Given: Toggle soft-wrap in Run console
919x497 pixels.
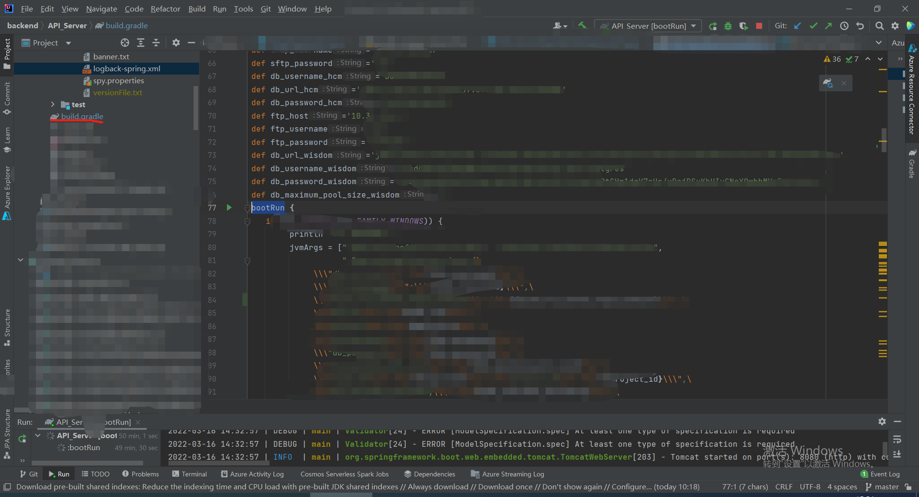Looking at the screenshot, I should coord(897,440).
